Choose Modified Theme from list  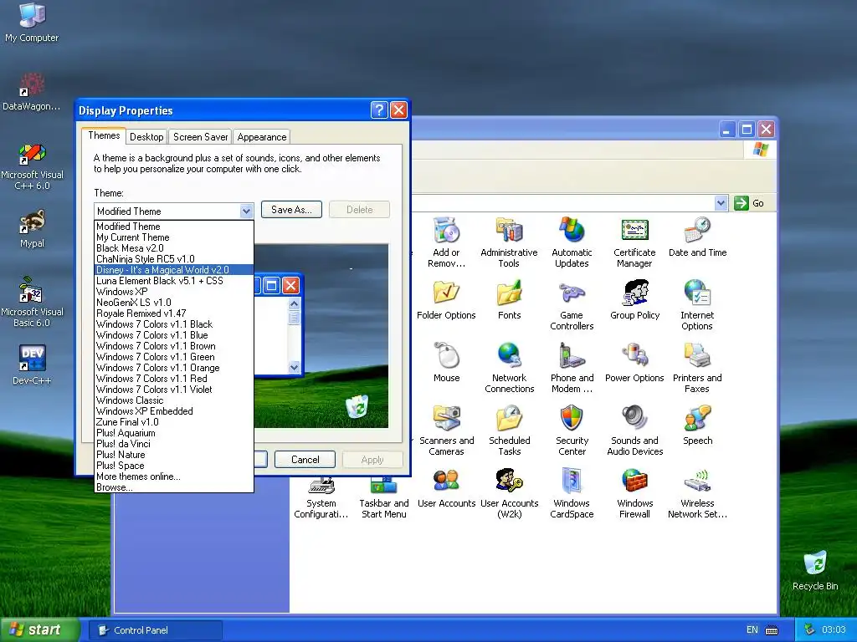174,226
